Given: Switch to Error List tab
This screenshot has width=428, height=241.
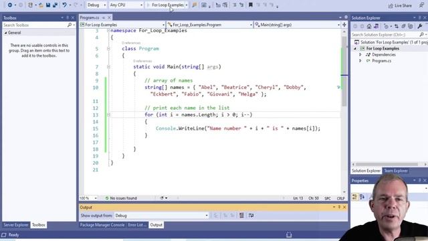Looking at the screenshot, I should [136, 225].
